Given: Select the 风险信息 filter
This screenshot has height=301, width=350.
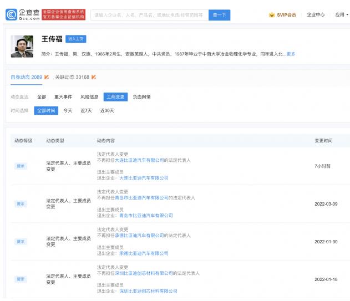Looking at the screenshot, I should click(x=89, y=97).
